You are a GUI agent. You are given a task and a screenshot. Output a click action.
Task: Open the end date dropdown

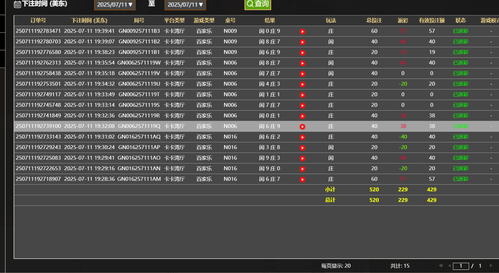pyautogui.click(x=185, y=5)
